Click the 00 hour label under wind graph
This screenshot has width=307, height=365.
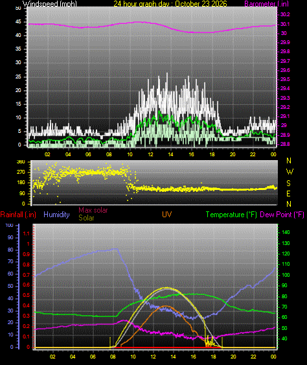click(273, 154)
